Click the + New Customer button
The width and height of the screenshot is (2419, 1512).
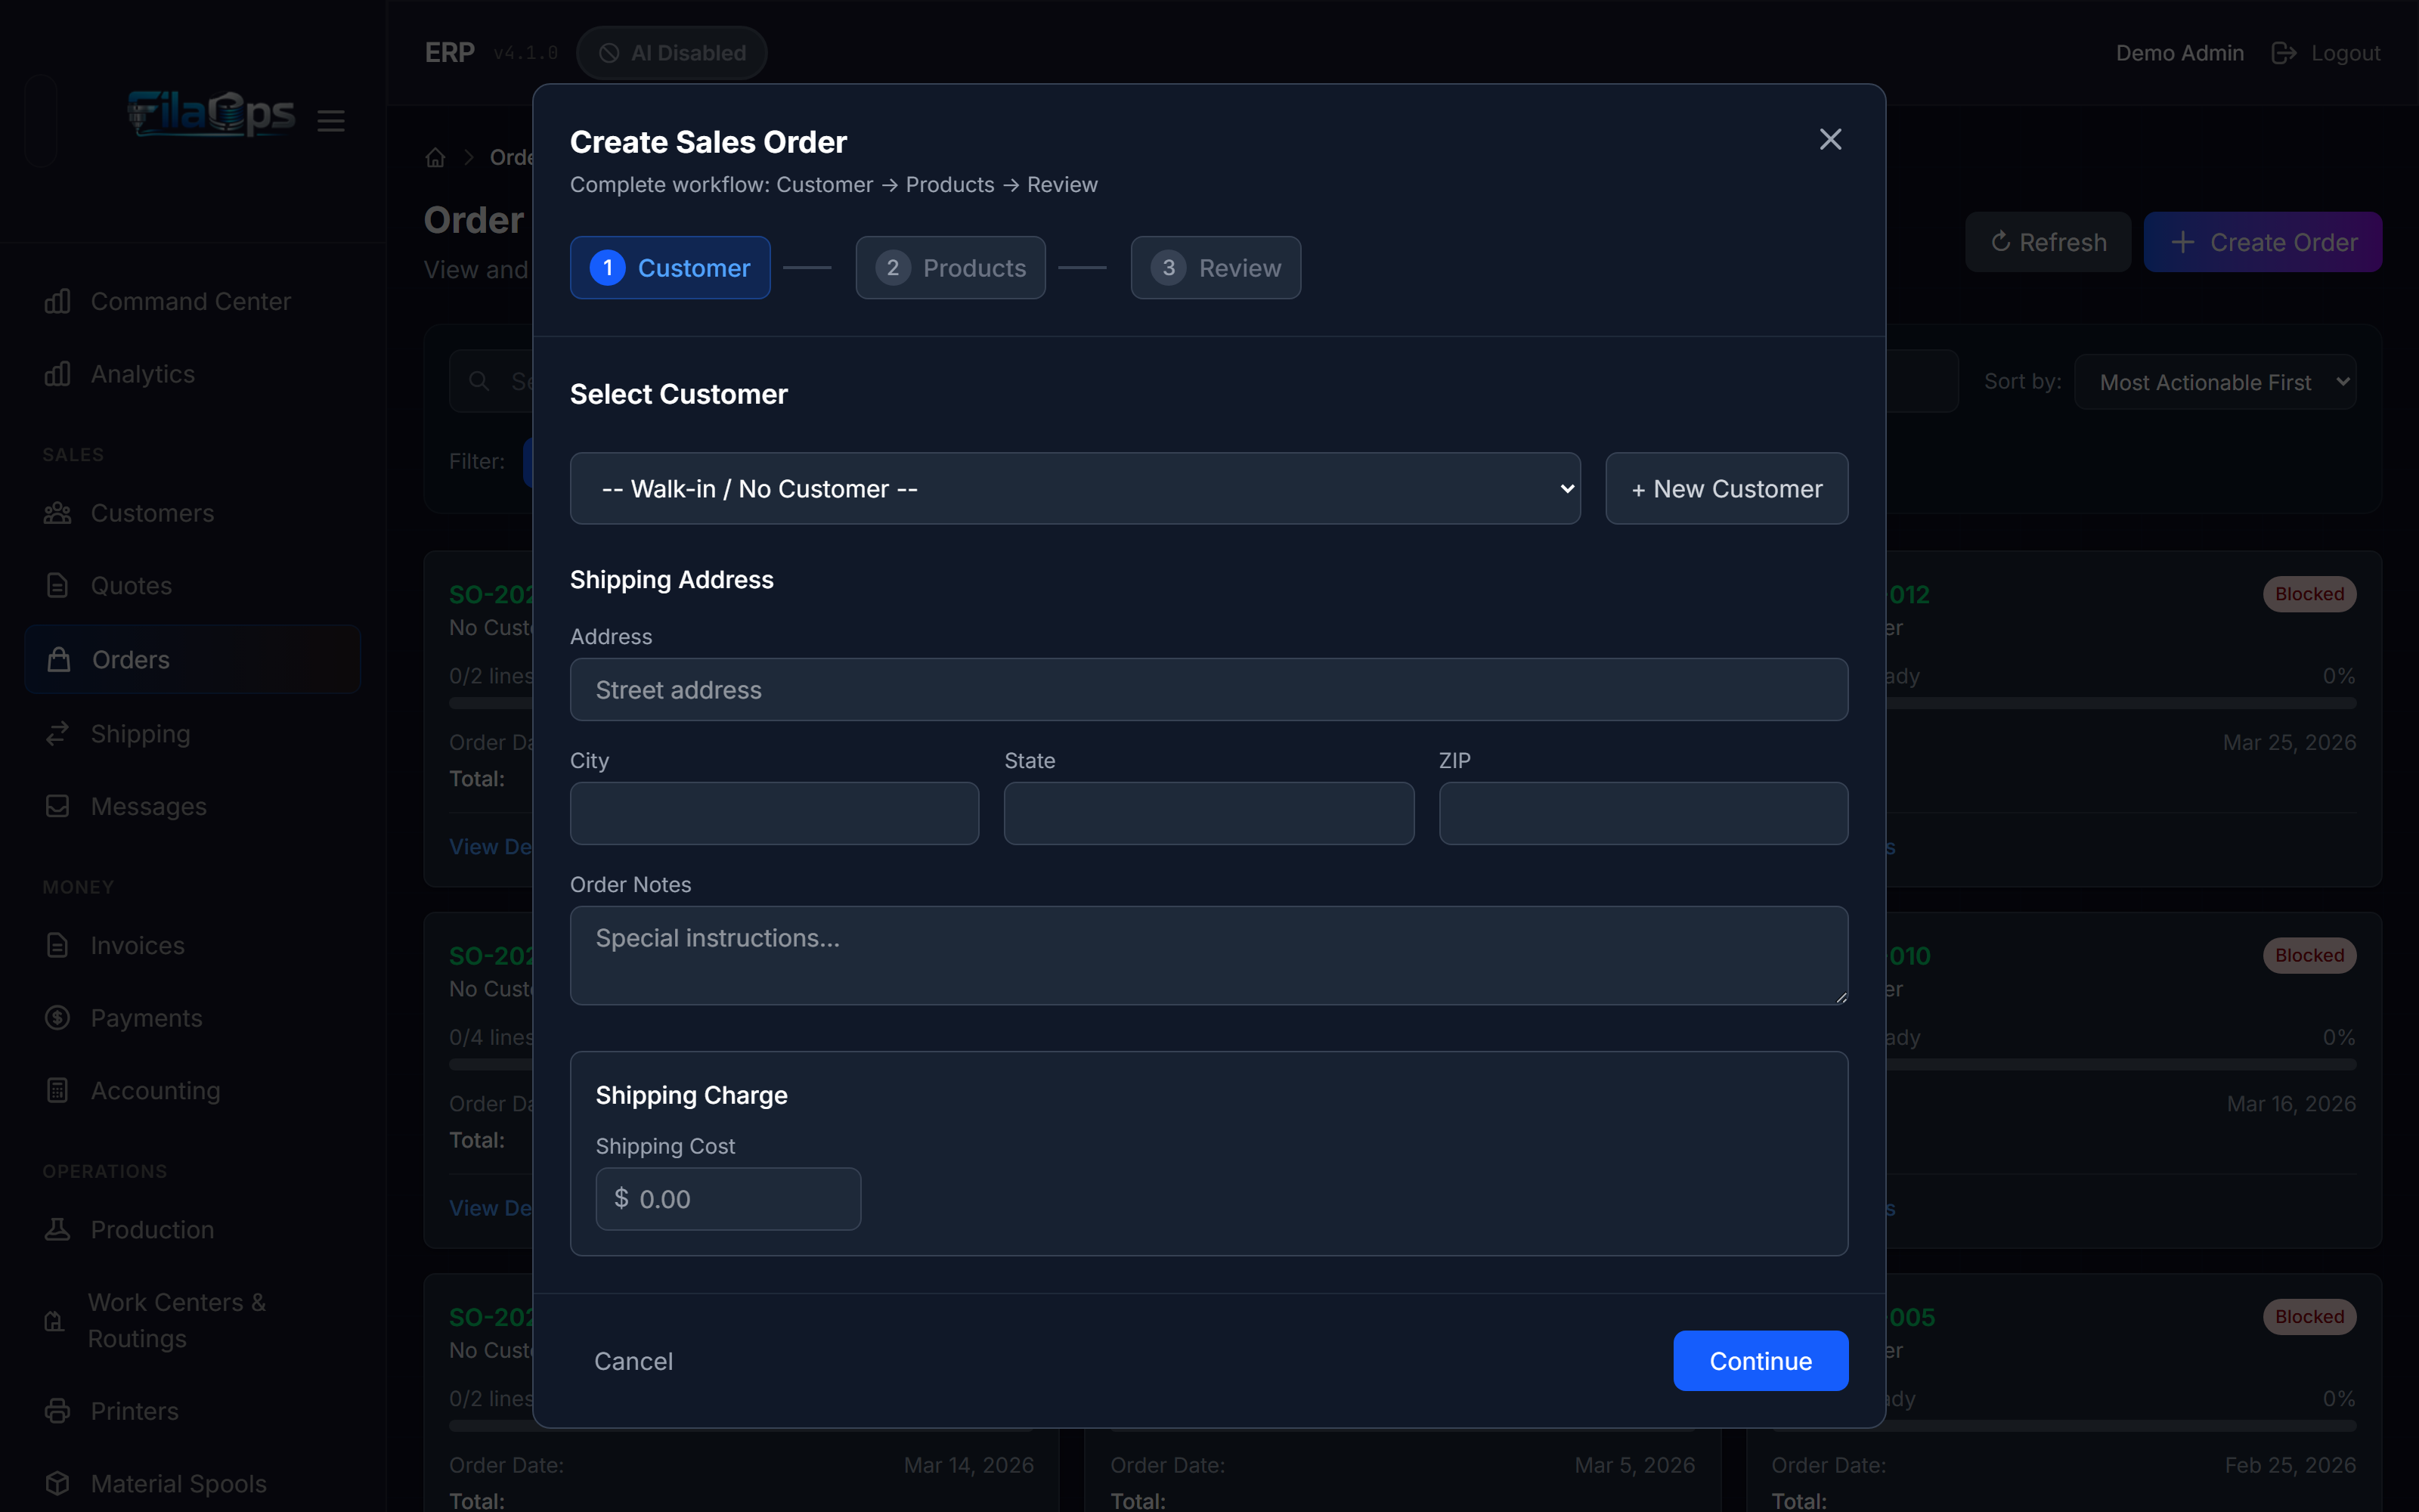pos(1727,488)
